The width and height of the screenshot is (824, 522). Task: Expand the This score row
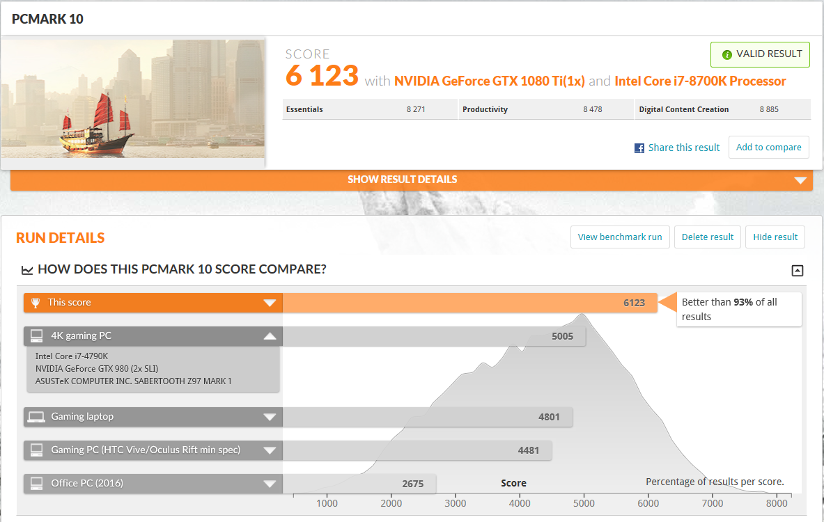pyautogui.click(x=270, y=303)
